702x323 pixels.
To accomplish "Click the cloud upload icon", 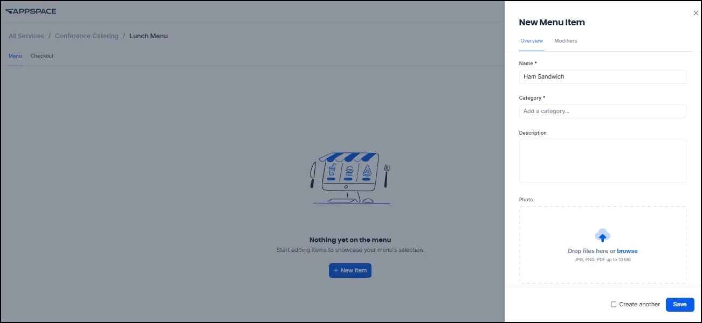I will pos(602,235).
